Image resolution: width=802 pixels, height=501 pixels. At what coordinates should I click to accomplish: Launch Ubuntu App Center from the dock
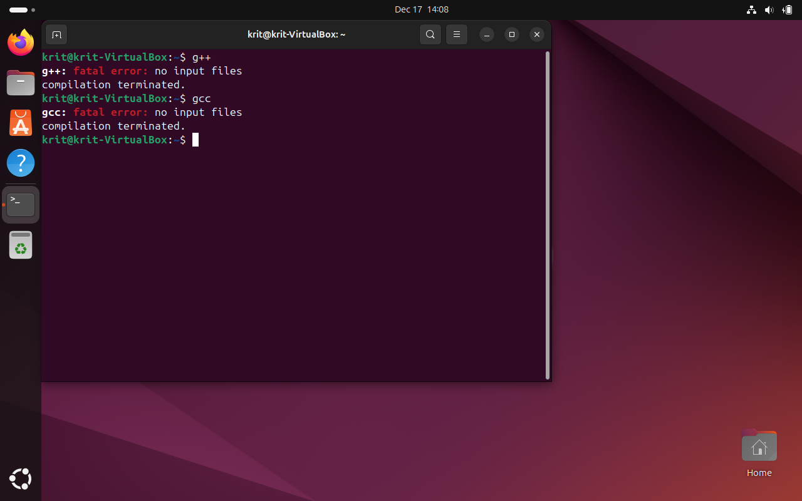coord(20,123)
